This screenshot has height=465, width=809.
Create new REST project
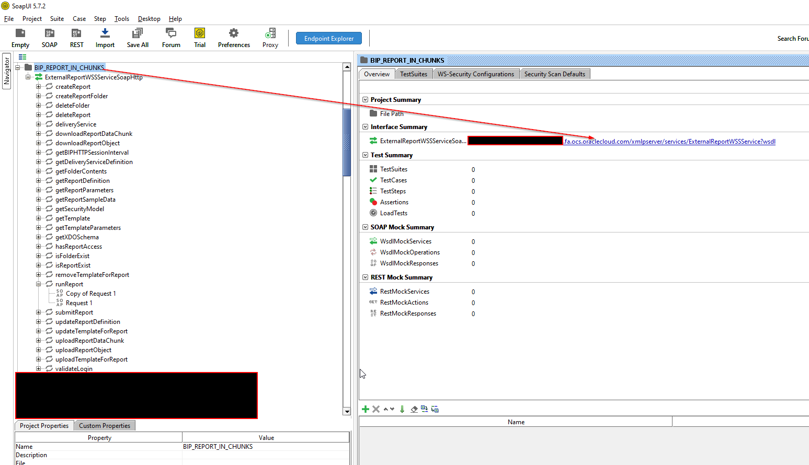[x=76, y=38]
